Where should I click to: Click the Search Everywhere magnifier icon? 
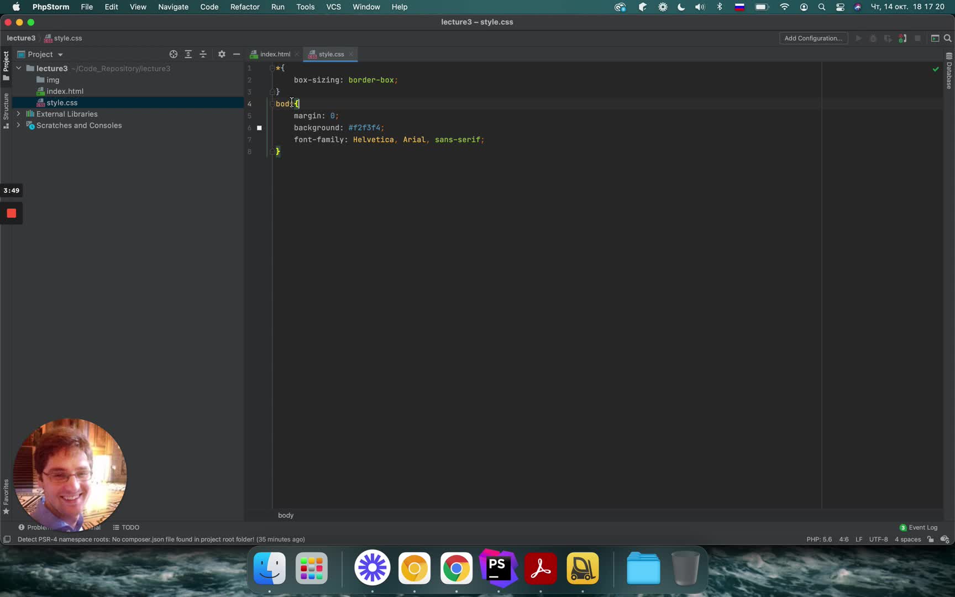click(948, 38)
